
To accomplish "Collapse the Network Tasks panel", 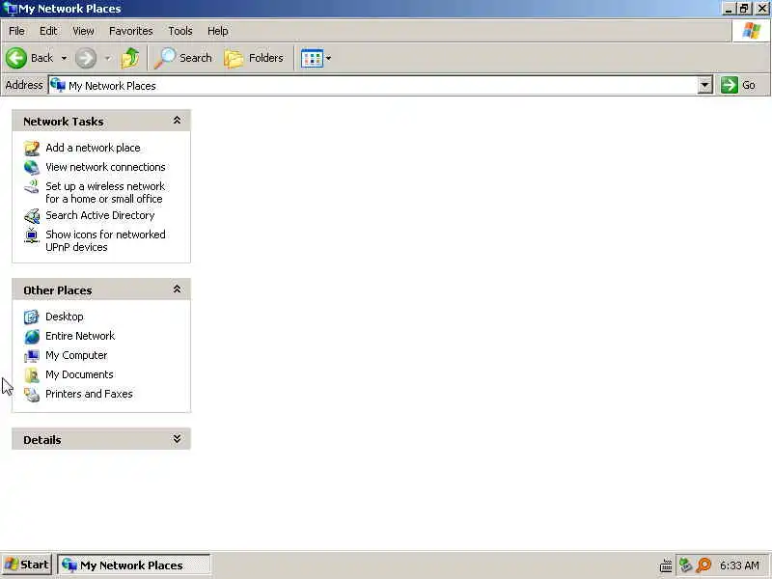I will [x=177, y=121].
